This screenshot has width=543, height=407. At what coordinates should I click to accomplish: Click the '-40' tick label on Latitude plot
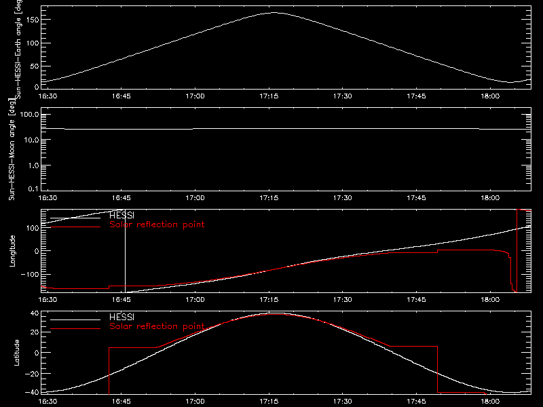pos(32,392)
